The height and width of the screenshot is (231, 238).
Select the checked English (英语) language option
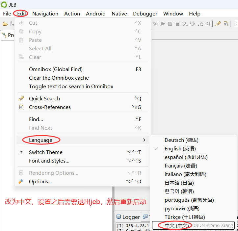(193, 149)
